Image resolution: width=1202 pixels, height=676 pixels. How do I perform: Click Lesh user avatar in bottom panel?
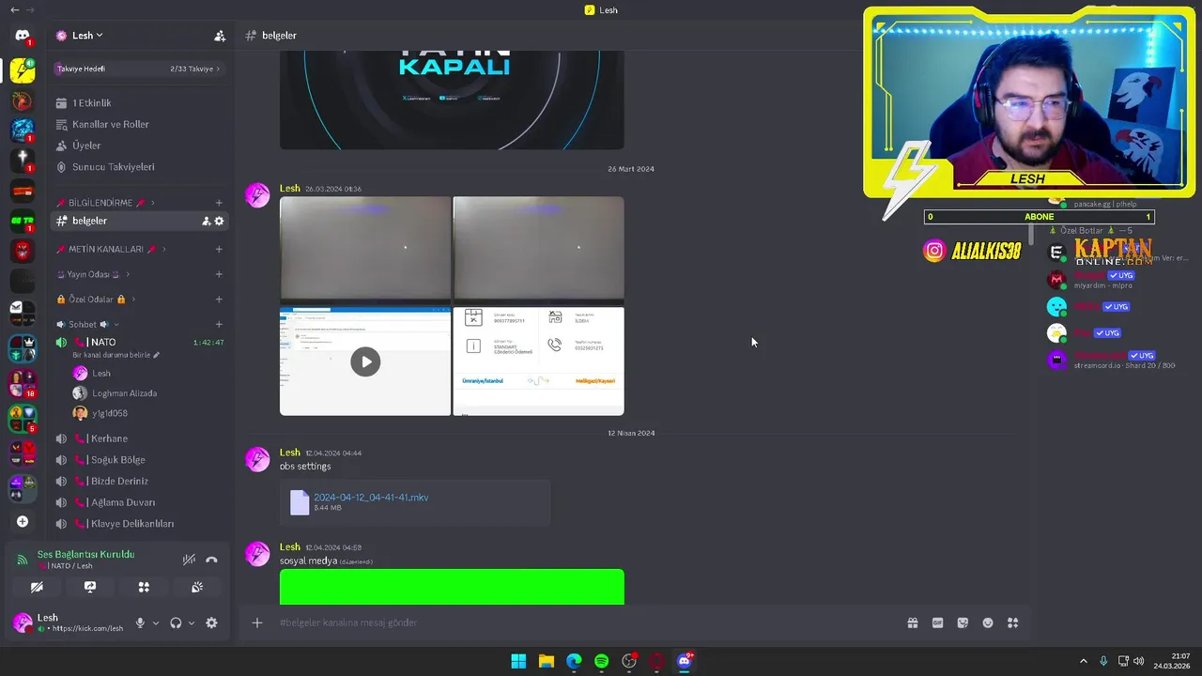(x=23, y=622)
